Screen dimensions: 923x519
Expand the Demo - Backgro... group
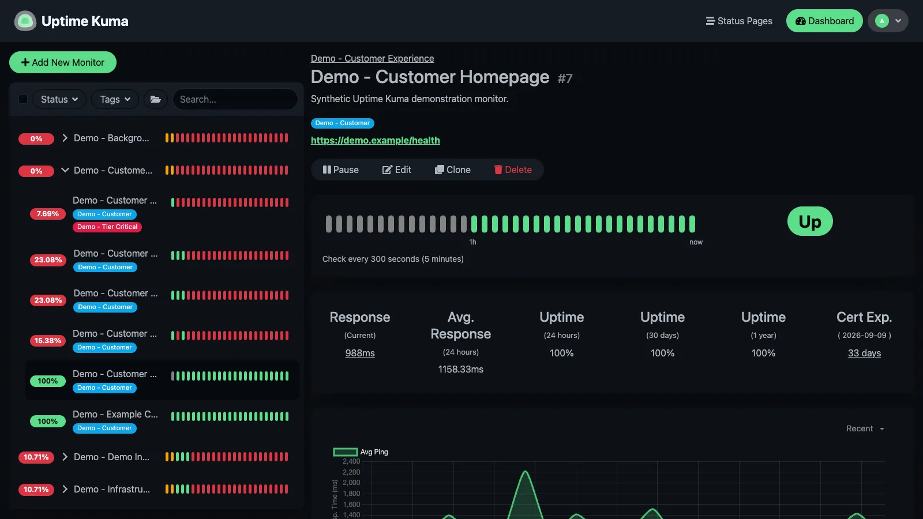(x=65, y=138)
